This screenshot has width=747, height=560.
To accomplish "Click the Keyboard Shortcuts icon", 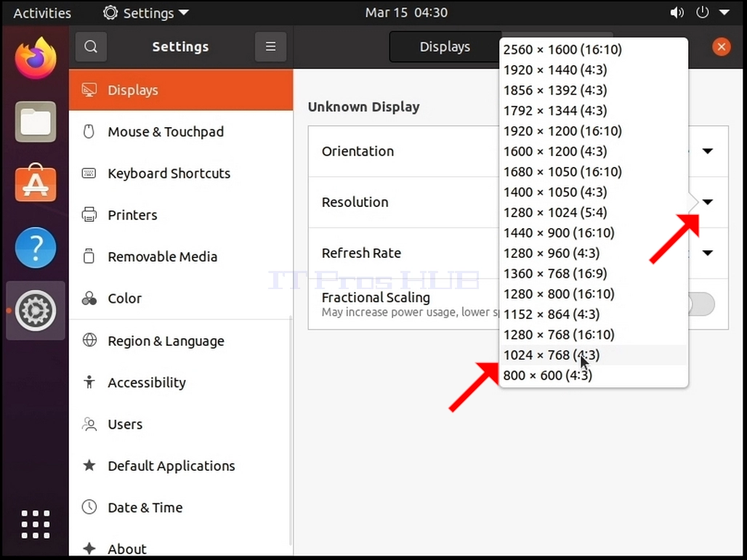I will tap(89, 173).
